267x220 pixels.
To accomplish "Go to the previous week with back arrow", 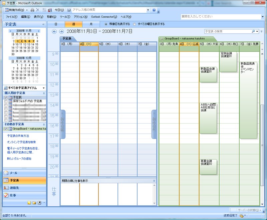I will pyautogui.click(x=54, y=31).
